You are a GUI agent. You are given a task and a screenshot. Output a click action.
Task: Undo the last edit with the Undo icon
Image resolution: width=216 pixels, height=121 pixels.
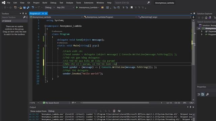[33, 7]
